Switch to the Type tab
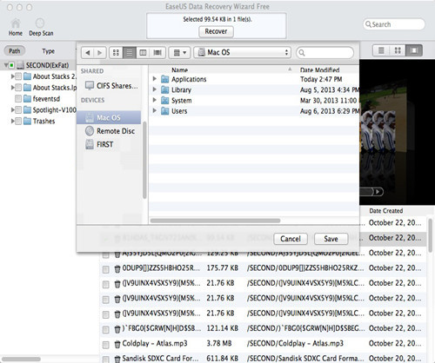 click(48, 51)
